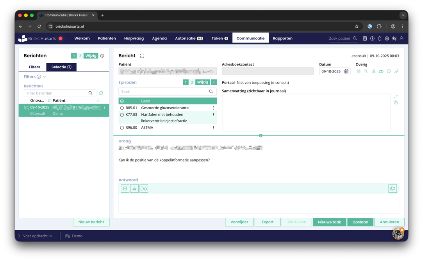
Task: Select the K77.03 Hartfalen radio button
Action: click(x=122, y=115)
